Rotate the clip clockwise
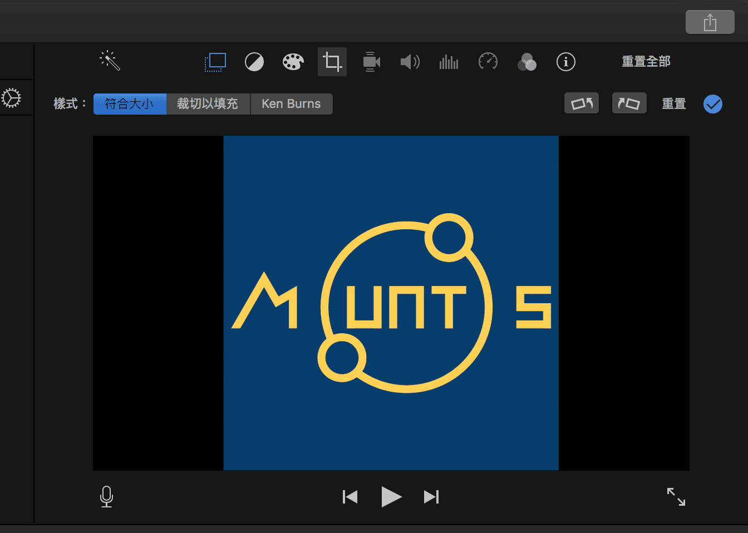 point(629,103)
